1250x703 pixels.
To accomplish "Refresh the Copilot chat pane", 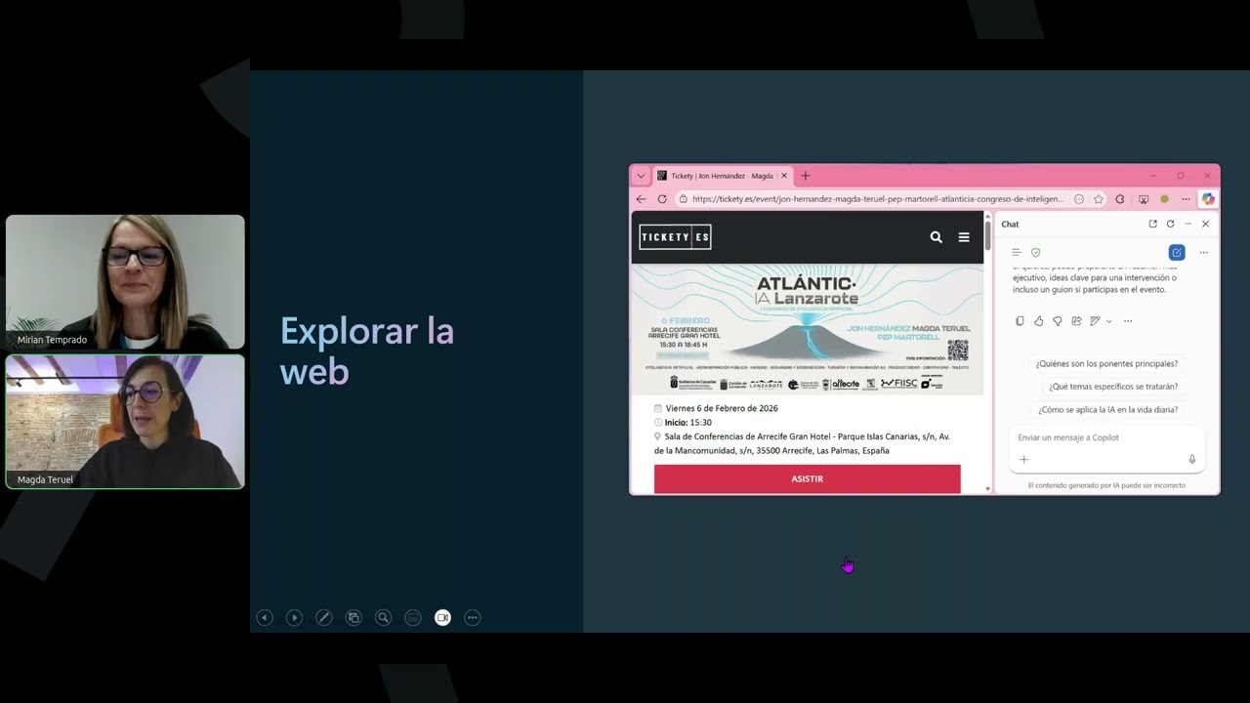I will click(1170, 224).
